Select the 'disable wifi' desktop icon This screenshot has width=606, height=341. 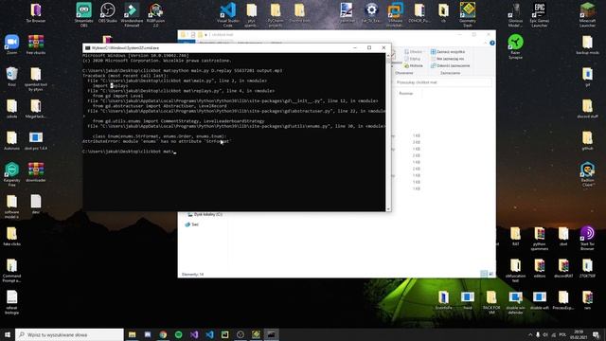539,300
